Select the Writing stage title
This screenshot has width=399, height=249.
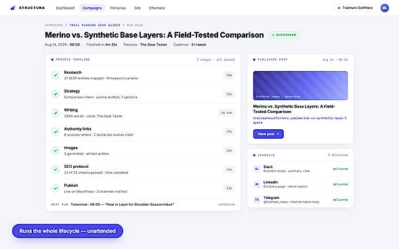[x=70, y=110]
